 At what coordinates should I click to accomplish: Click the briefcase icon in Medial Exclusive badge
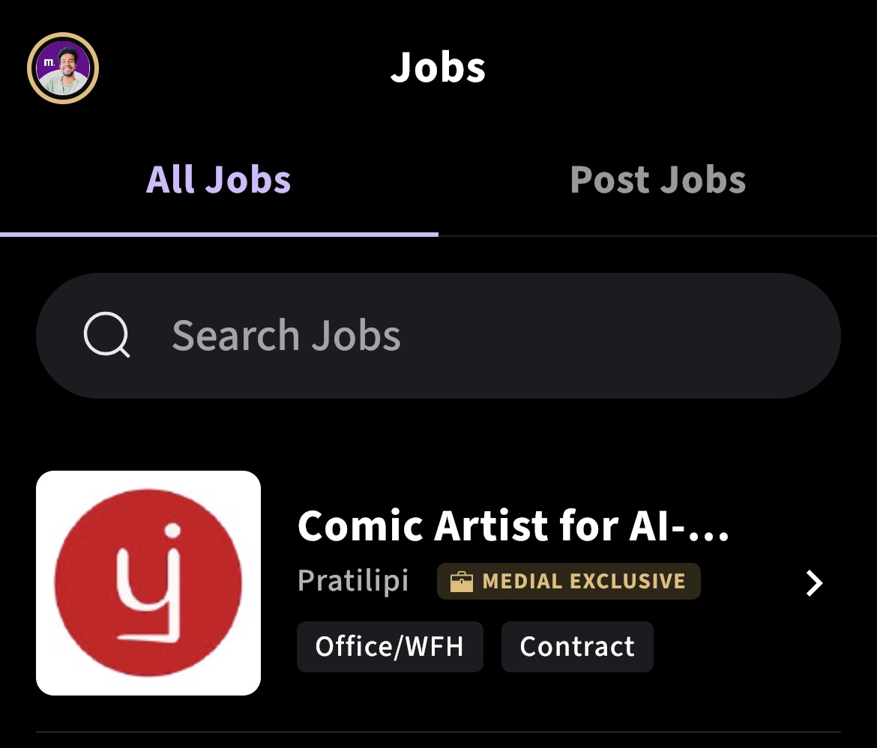(x=462, y=582)
